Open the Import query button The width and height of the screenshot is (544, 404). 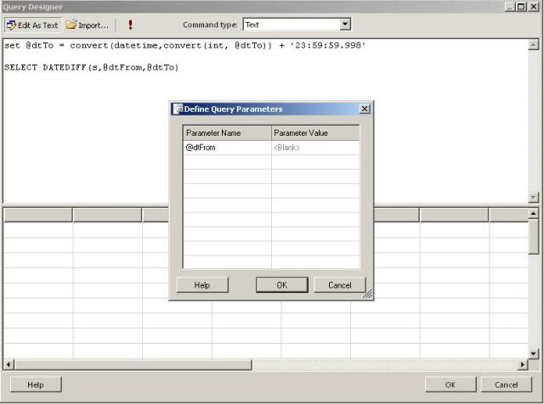click(x=88, y=25)
